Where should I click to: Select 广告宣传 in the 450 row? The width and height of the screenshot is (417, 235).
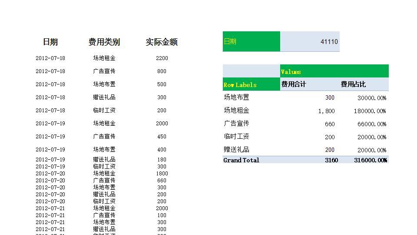104,136
